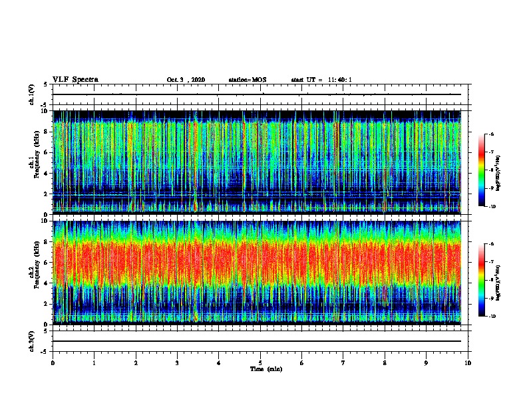Click ch.2 frequency axis "6" kHz tick label

47,263
